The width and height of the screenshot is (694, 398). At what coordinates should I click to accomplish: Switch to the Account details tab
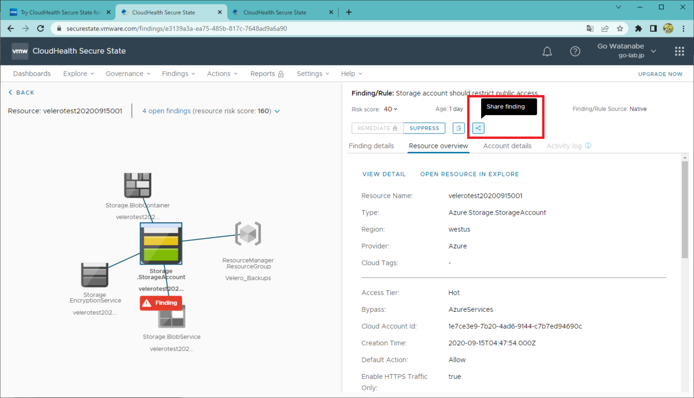click(507, 146)
